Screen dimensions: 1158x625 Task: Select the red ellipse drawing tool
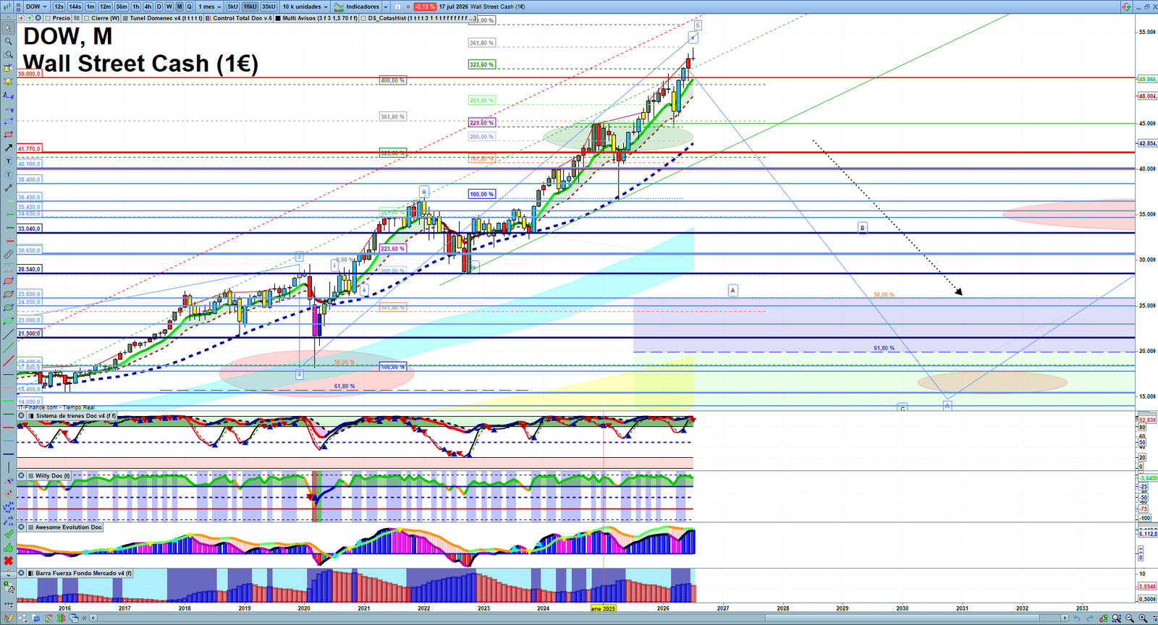tap(9, 280)
